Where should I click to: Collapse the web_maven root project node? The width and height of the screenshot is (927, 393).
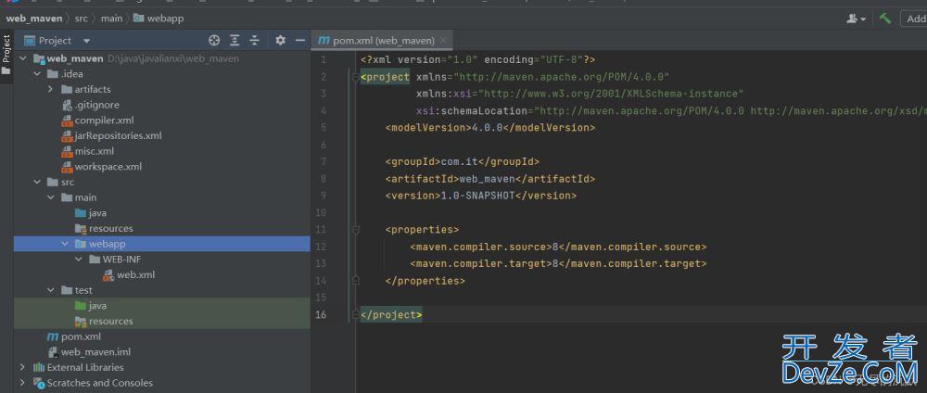23,58
